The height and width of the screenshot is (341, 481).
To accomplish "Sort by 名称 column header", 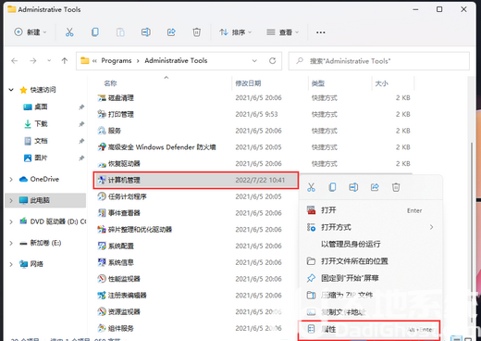I will 110,83.
